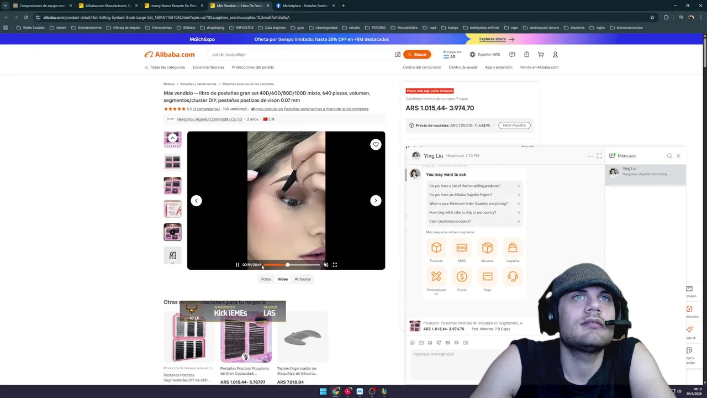This screenshot has width=707, height=398.
Task: Go to Centro de ayuda
Action: point(463,67)
